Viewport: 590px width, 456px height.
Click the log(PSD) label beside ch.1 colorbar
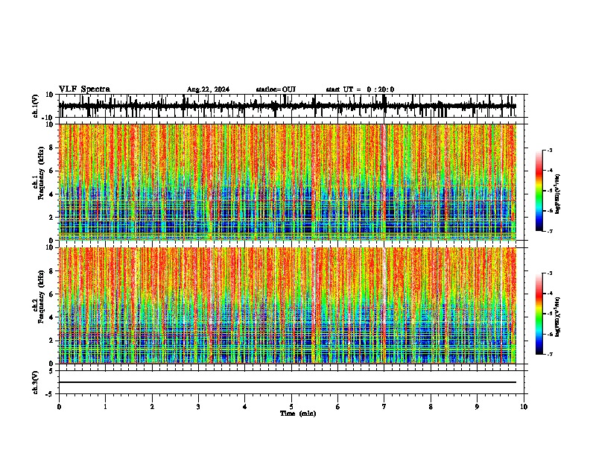tap(558, 194)
